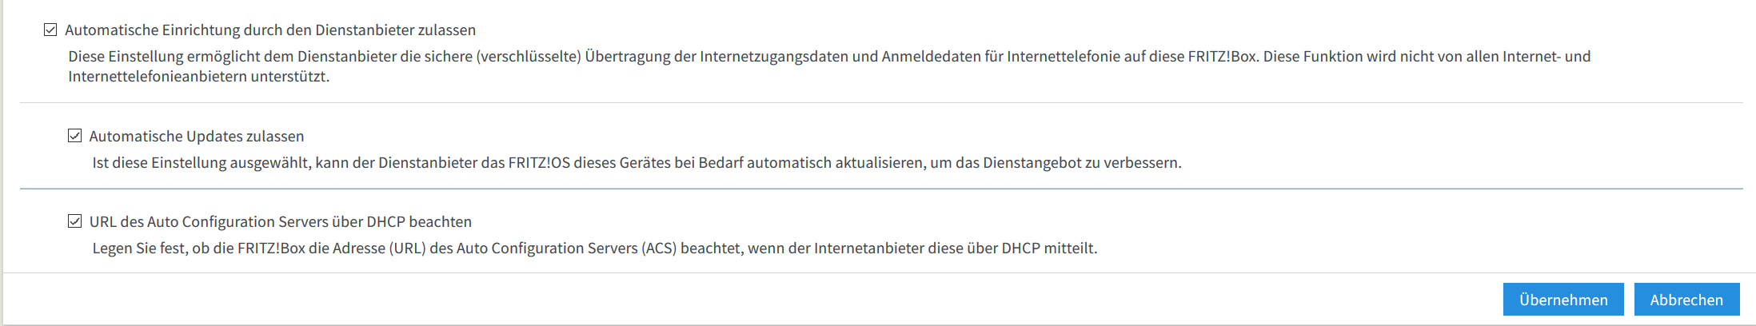1756x326 pixels.
Task: Select the word 'FRITZ!OS' in the updates description
Action: point(540,163)
